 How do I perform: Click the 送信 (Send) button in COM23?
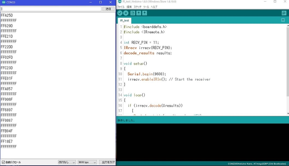pos(108,9)
